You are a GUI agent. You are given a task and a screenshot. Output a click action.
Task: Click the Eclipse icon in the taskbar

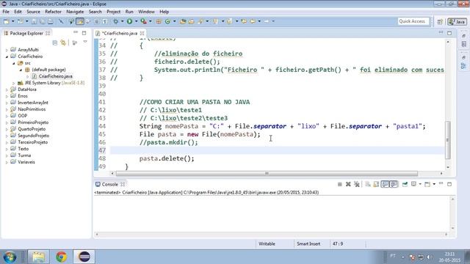pyautogui.click(x=84, y=257)
